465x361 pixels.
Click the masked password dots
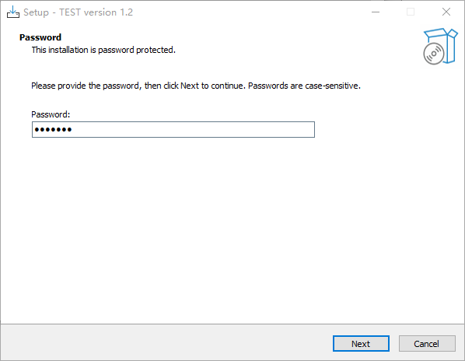pos(53,129)
